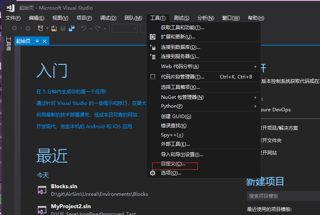The width and height of the screenshot is (320, 215).
Task: Click the Blocks.sln solution file icon
Action: (x=42, y=190)
